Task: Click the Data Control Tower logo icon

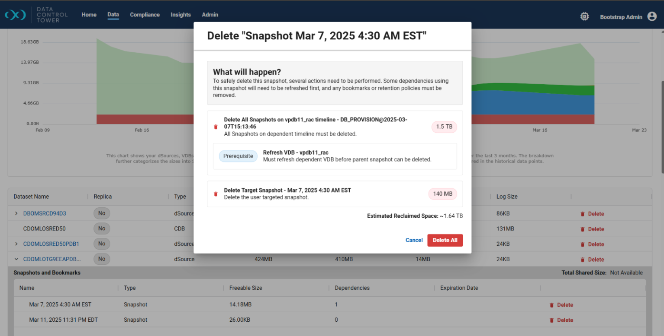Action: click(x=15, y=15)
